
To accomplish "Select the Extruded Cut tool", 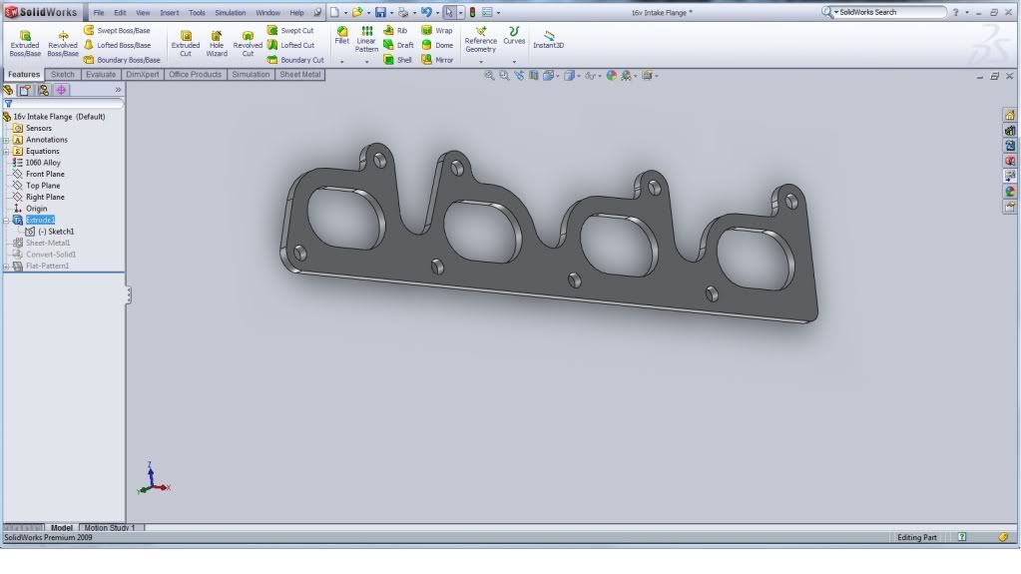I will point(186,43).
